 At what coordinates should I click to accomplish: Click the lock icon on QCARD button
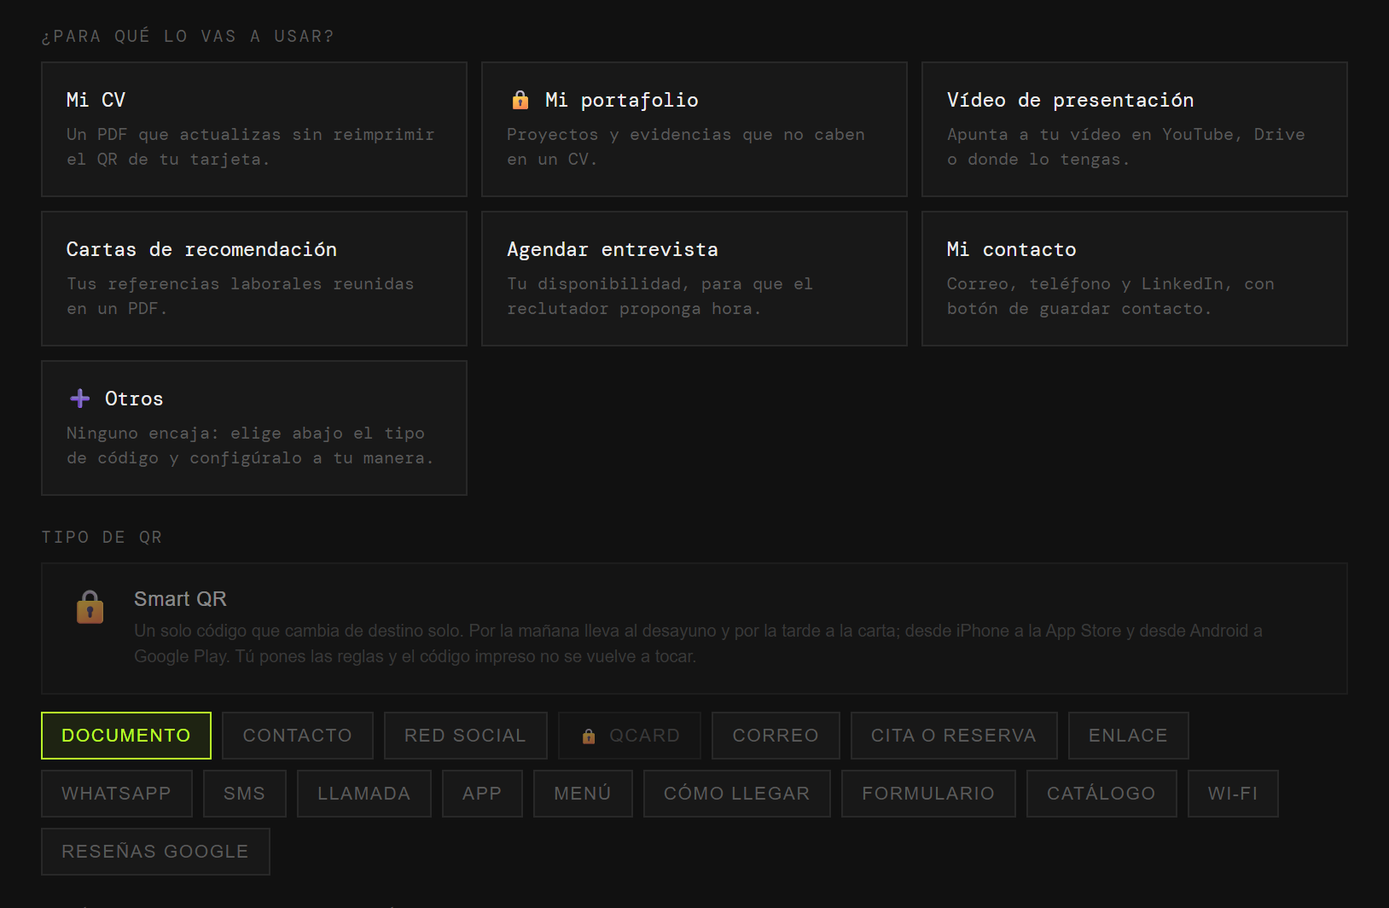[x=589, y=736]
